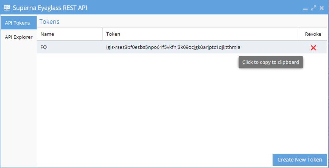Screen dimensions: 329x168
Task: Revoke the FO token with red X
Action: coord(313,48)
